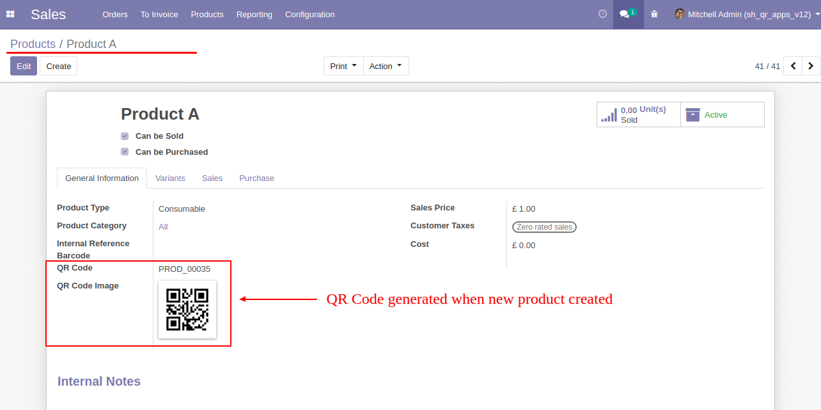This screenshot has height=410, width=821.
Task: Toggle Can be Sold checkbox
Action: coord(125,136)
